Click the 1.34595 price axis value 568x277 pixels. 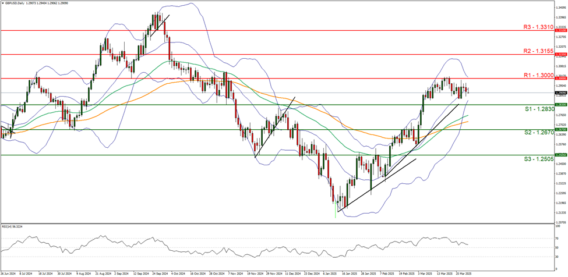(560, 7)
